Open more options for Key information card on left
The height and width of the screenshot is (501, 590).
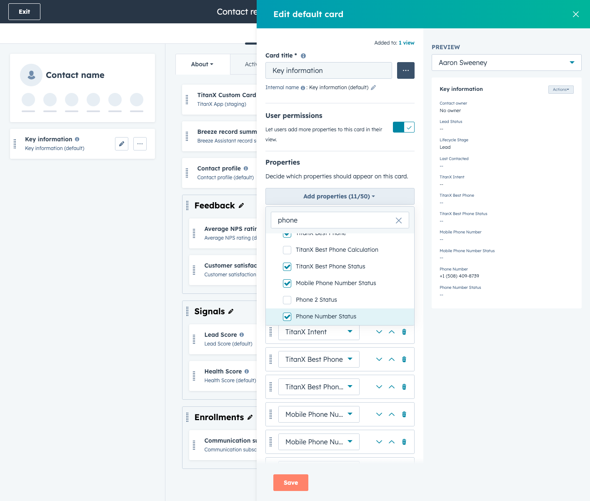pyautogui.click(x=140, y=144)
